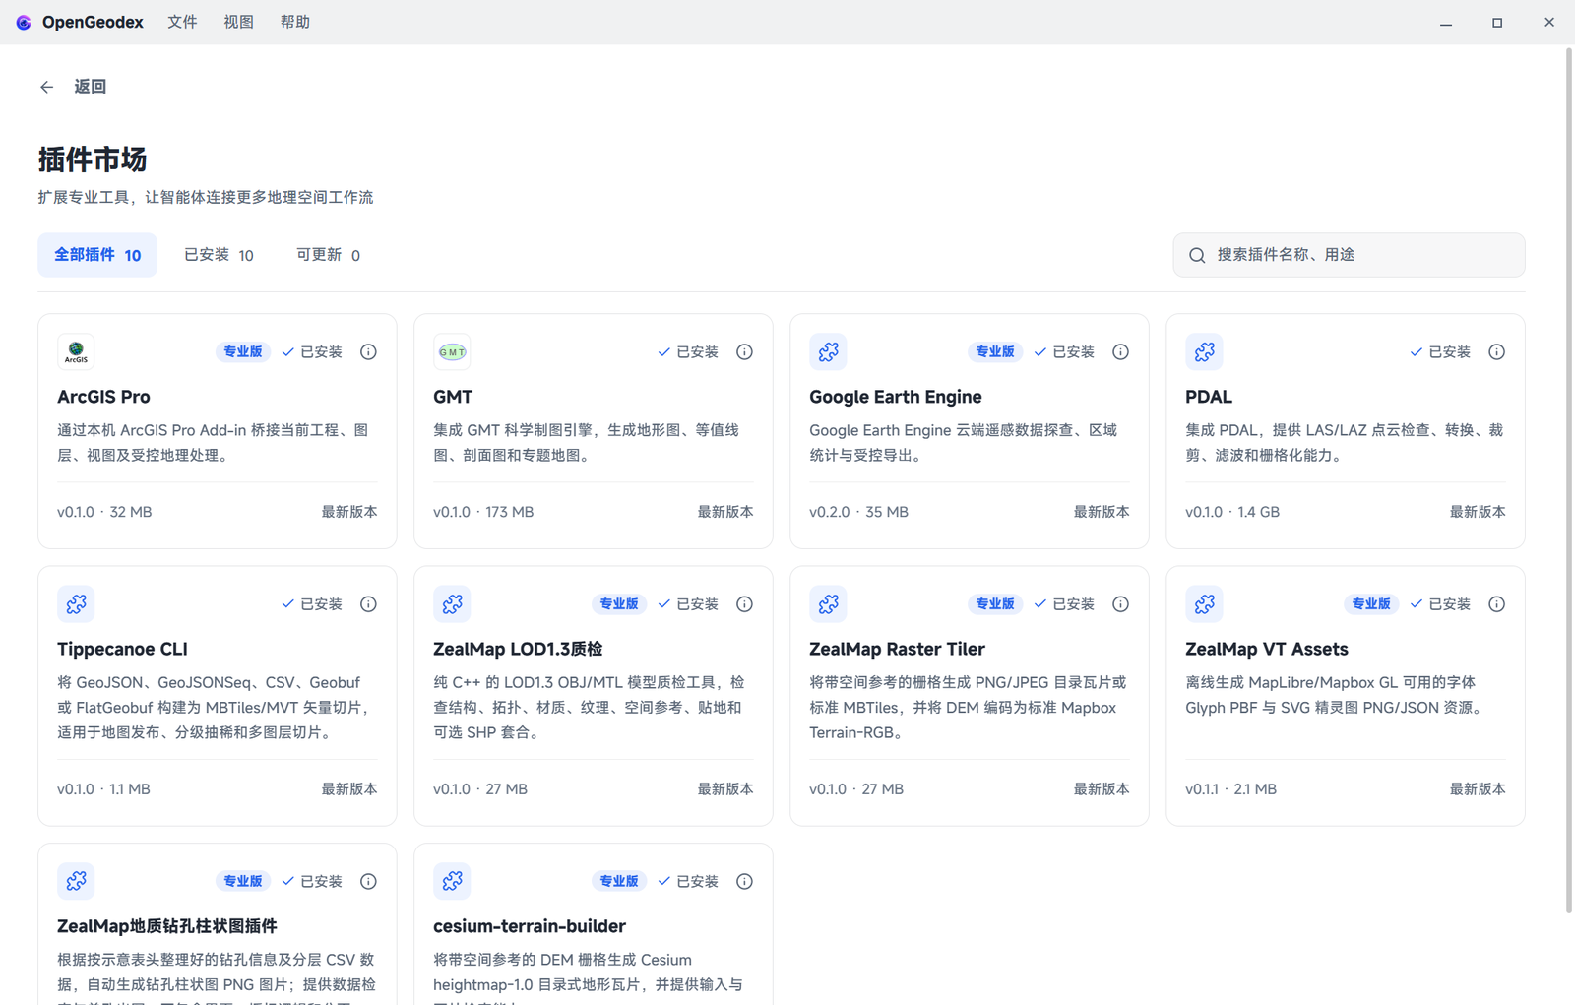Click "v0.2.0 · 35 MB" version text
This screenshot has height=1005, width=1575.
[x=858, y=512]
